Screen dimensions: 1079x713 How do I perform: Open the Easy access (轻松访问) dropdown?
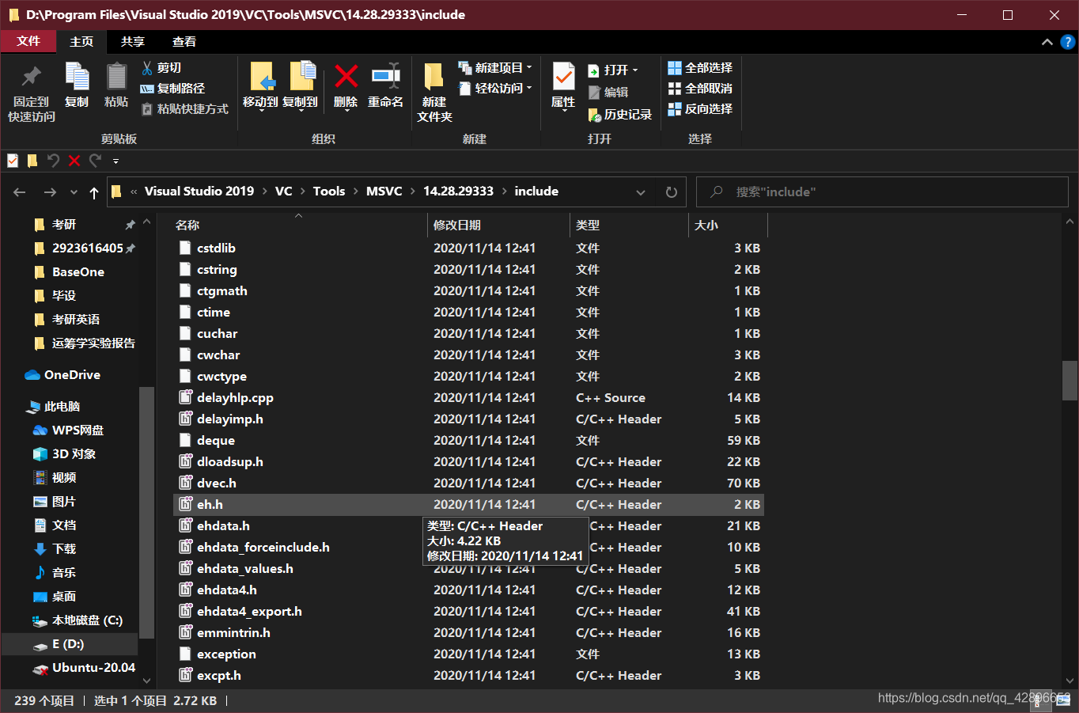[495, 89]
